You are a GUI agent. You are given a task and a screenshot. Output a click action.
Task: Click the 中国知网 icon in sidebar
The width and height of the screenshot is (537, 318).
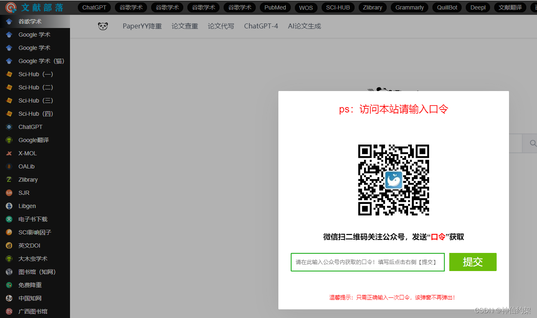point(9,298)
